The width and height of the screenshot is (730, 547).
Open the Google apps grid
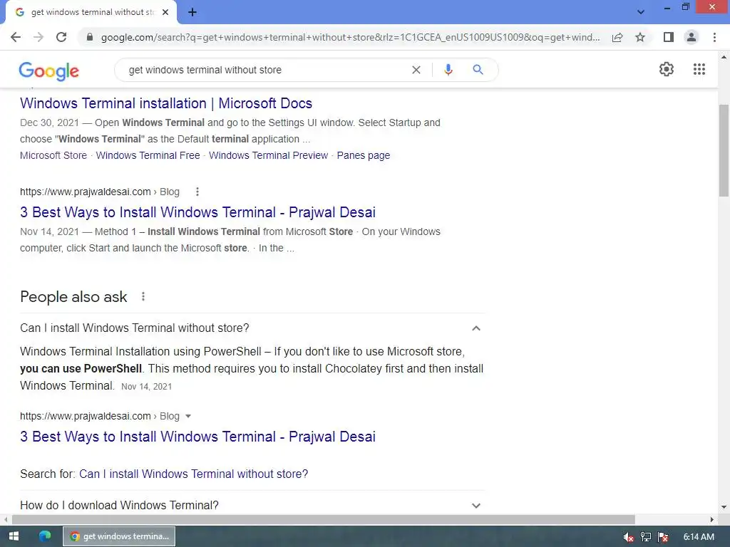[x=699, y=69]
